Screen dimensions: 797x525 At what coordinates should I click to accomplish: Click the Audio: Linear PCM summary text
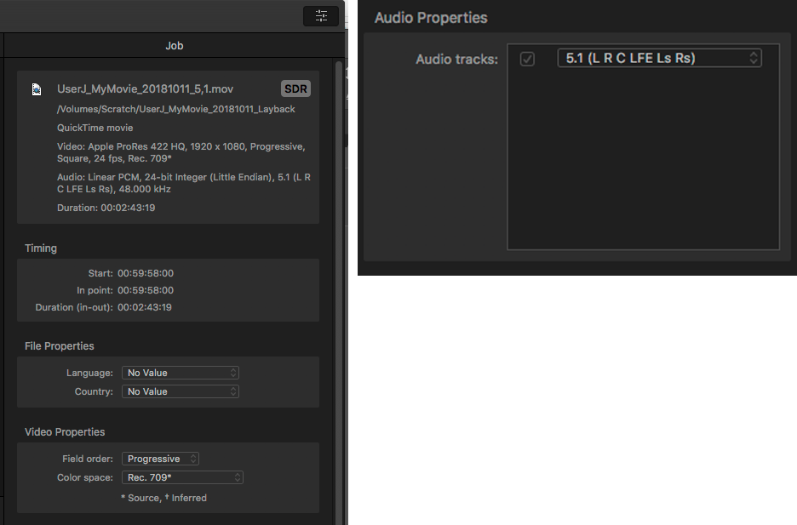point(183,183)
